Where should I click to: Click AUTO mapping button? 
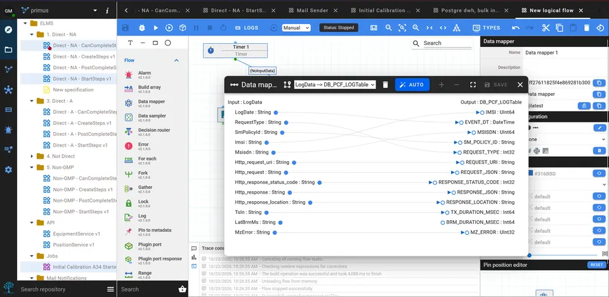point(412,85)
